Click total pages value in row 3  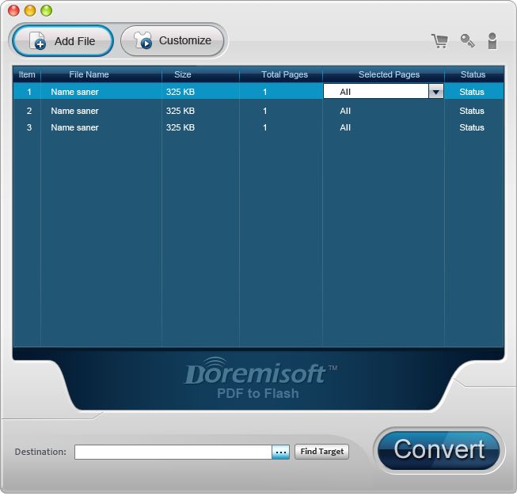tap(264, 127)
